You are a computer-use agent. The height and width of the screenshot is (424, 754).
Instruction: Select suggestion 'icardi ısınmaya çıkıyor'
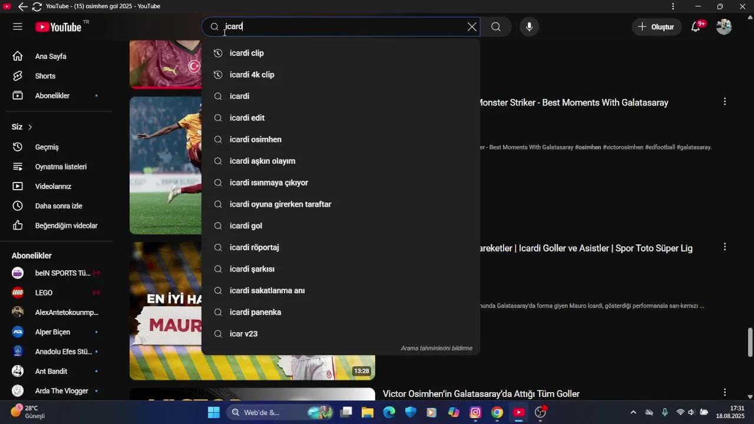pos(340,183)
